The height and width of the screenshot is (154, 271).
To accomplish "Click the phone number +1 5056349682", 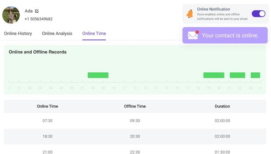I will [39, 19].
